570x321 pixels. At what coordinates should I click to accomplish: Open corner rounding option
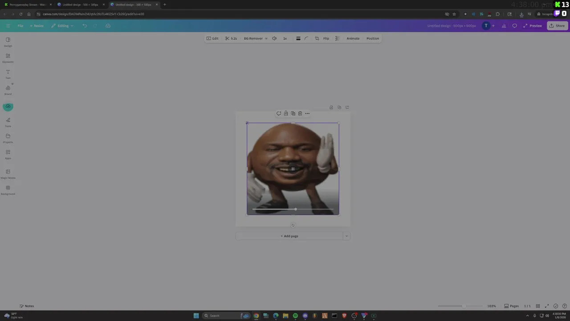click(306, 38)
